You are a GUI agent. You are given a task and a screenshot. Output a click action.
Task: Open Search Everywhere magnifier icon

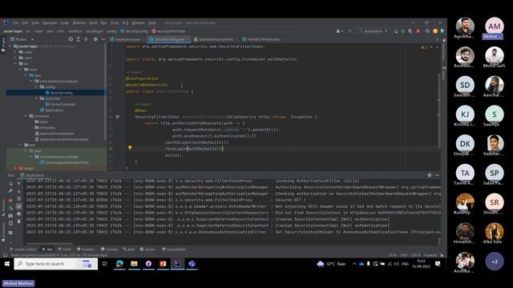tap(427, 31)
